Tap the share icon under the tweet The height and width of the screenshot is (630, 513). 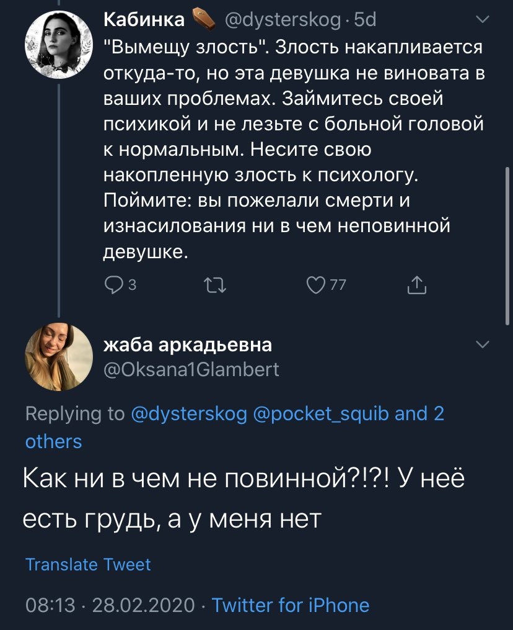tap(416, 285)
